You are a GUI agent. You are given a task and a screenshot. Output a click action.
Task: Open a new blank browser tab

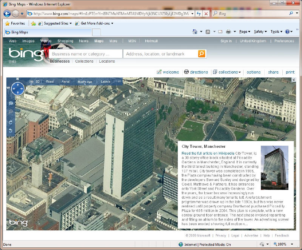pyautogui.click(x=96, y=32)
